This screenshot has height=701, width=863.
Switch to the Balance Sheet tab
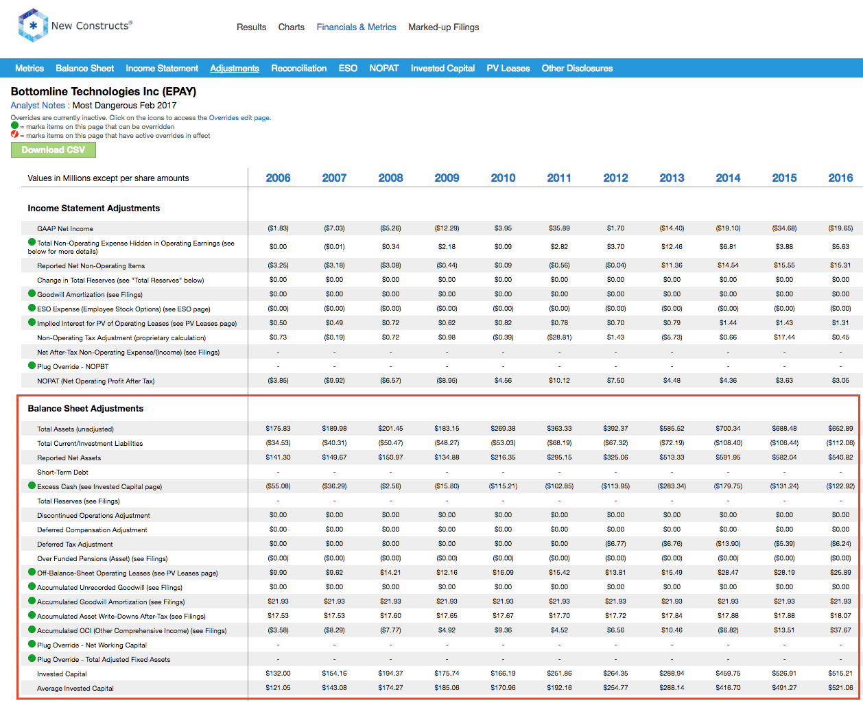pos(85,69)
